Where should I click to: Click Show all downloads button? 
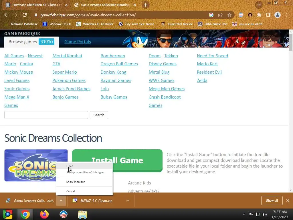click(x=272, y=201)
